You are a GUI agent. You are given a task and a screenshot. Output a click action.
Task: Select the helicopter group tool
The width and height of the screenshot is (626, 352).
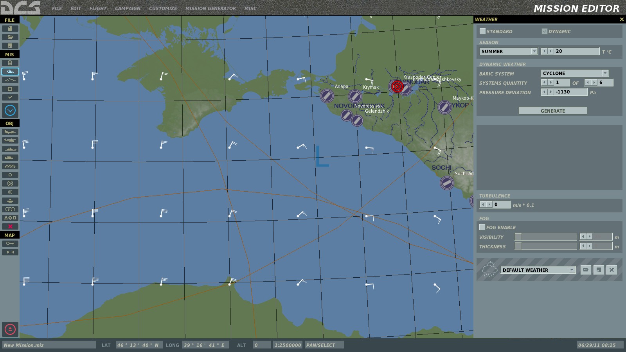10,140
